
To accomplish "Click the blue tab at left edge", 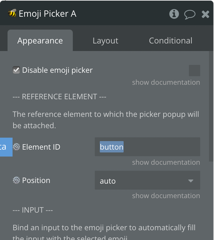I will (x=6, y=147).
